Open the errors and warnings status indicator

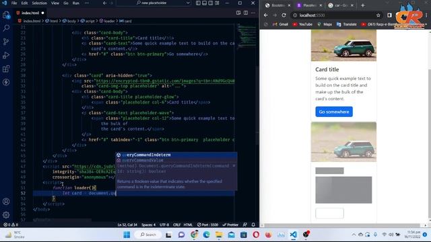tap(11, 225)
